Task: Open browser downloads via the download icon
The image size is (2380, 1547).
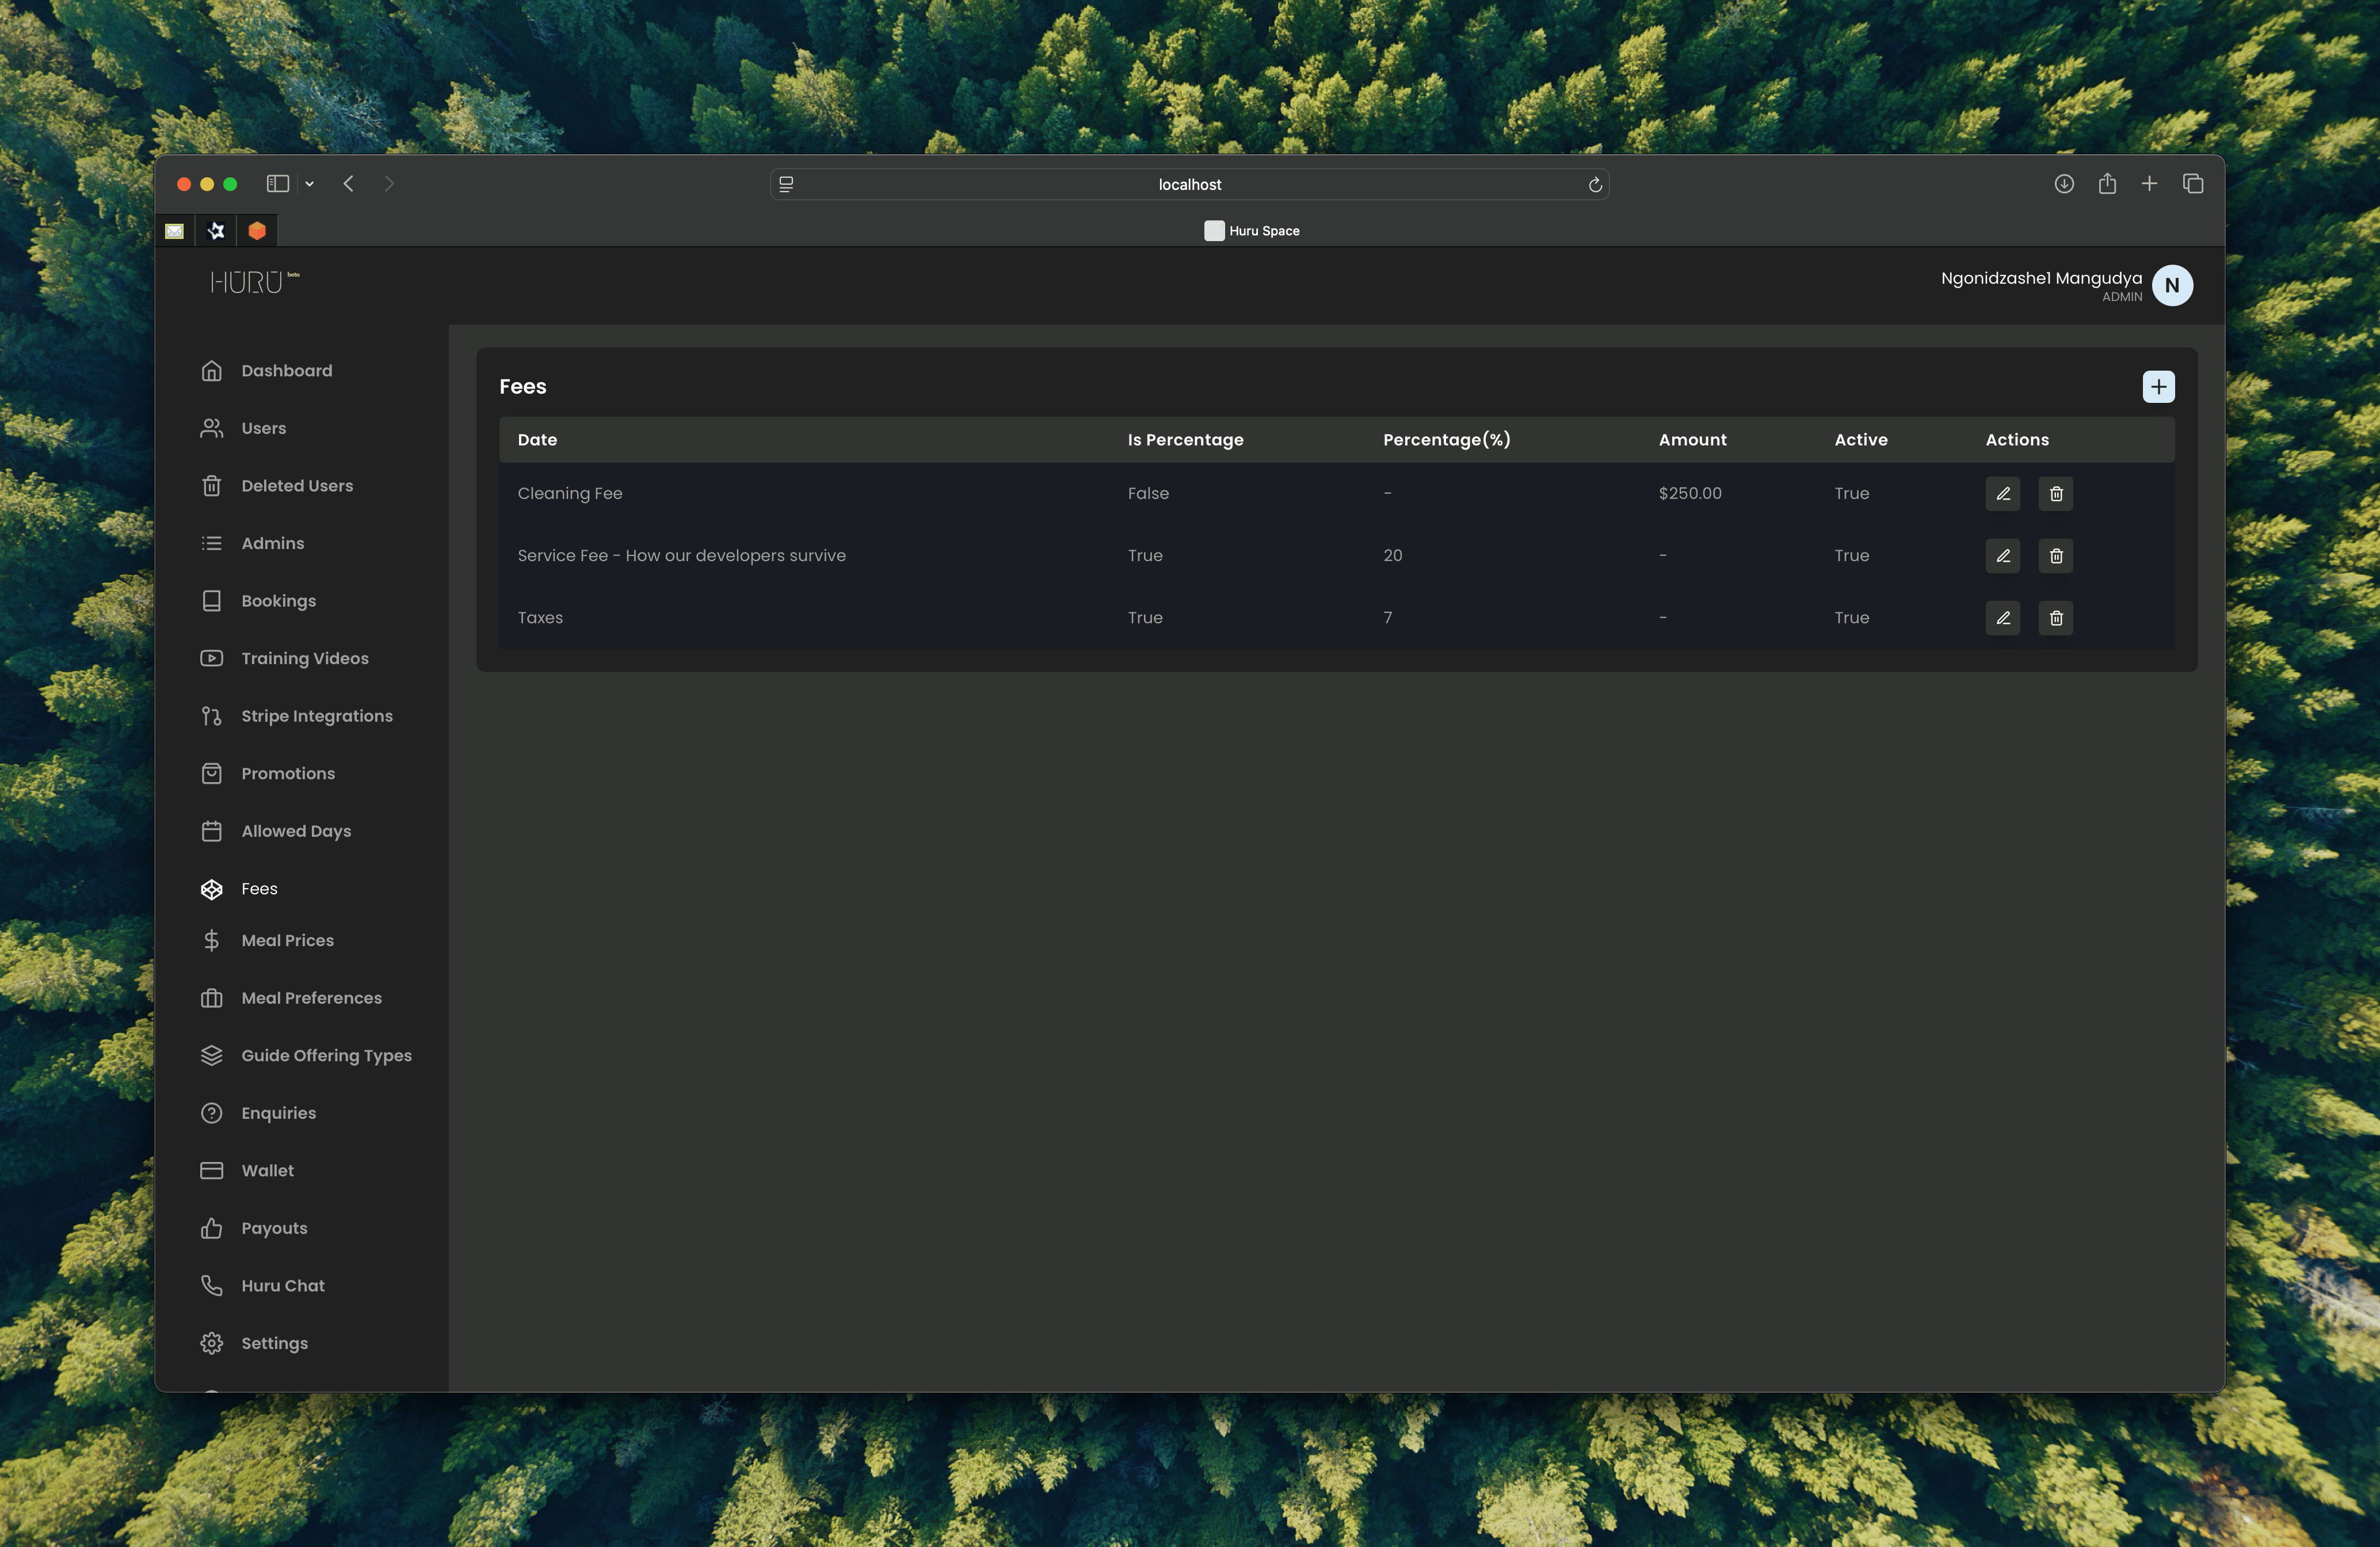Action: coord(2063,184)
